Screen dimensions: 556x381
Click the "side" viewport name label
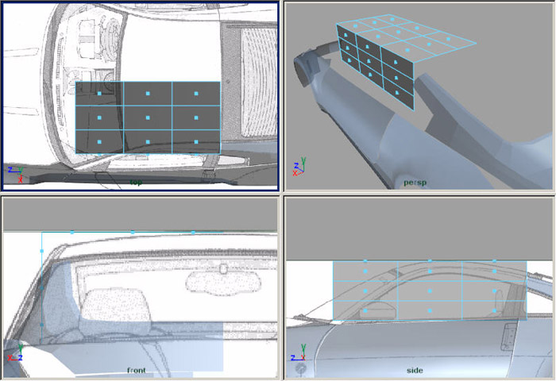(414, 370)
